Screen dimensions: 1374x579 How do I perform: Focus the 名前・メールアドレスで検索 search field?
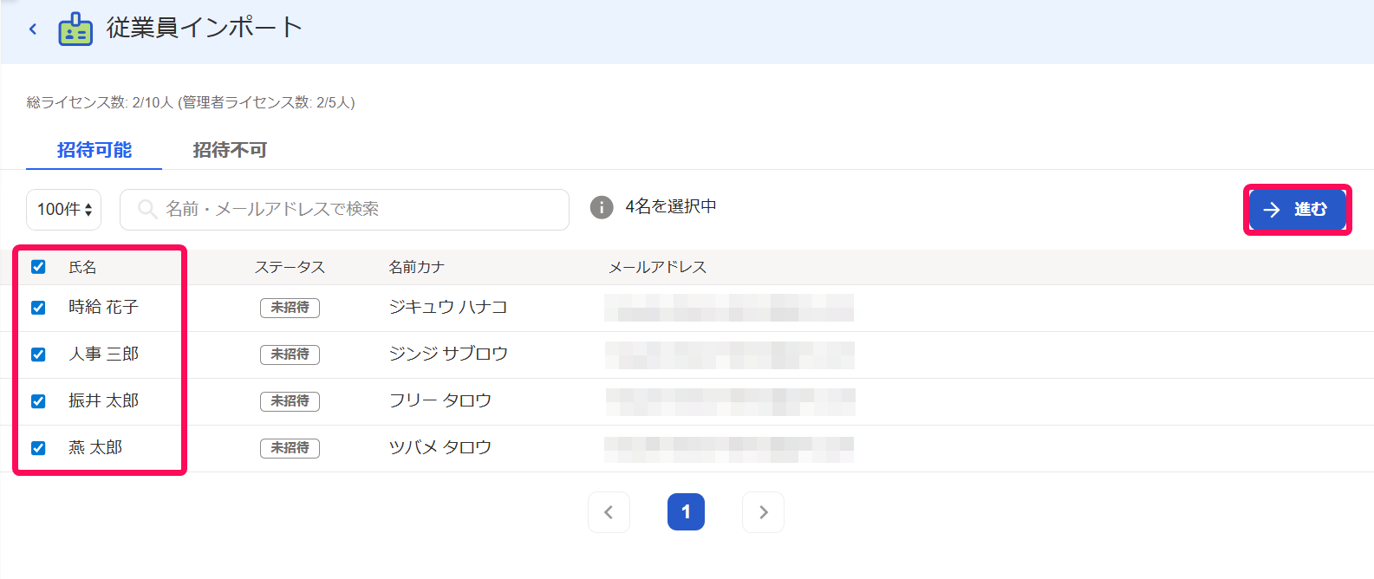pos(344,210)
